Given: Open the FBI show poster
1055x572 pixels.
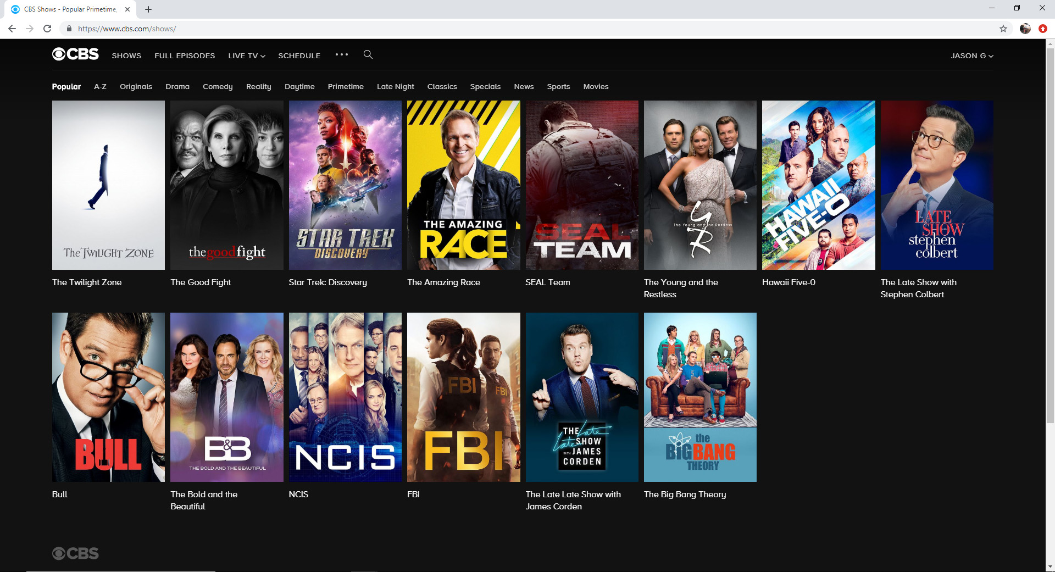Looking at the screenshot, I should pyautogui.click(x=464, y=397).
